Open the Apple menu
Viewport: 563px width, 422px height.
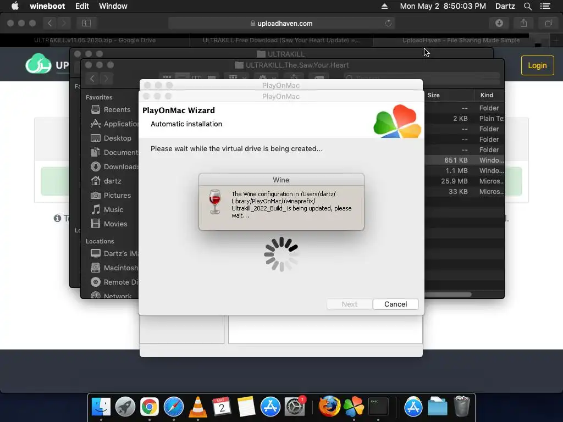(15, 5)
